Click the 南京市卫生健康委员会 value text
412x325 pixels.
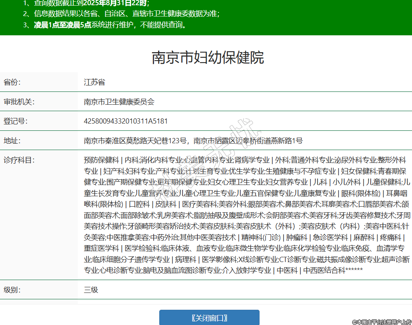[119, 102]
